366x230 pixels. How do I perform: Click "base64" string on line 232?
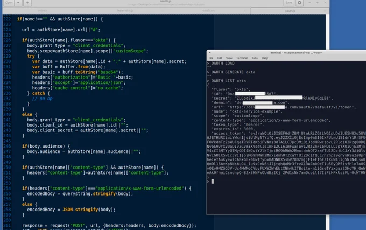click(x=108, y=72)
